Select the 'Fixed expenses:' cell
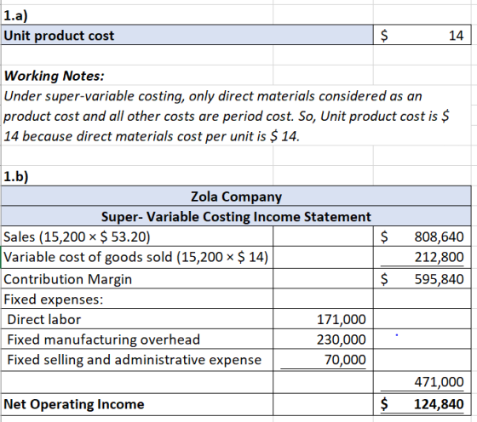The width and height of the screenshot is (477, 422). click(x=137, y=299)
